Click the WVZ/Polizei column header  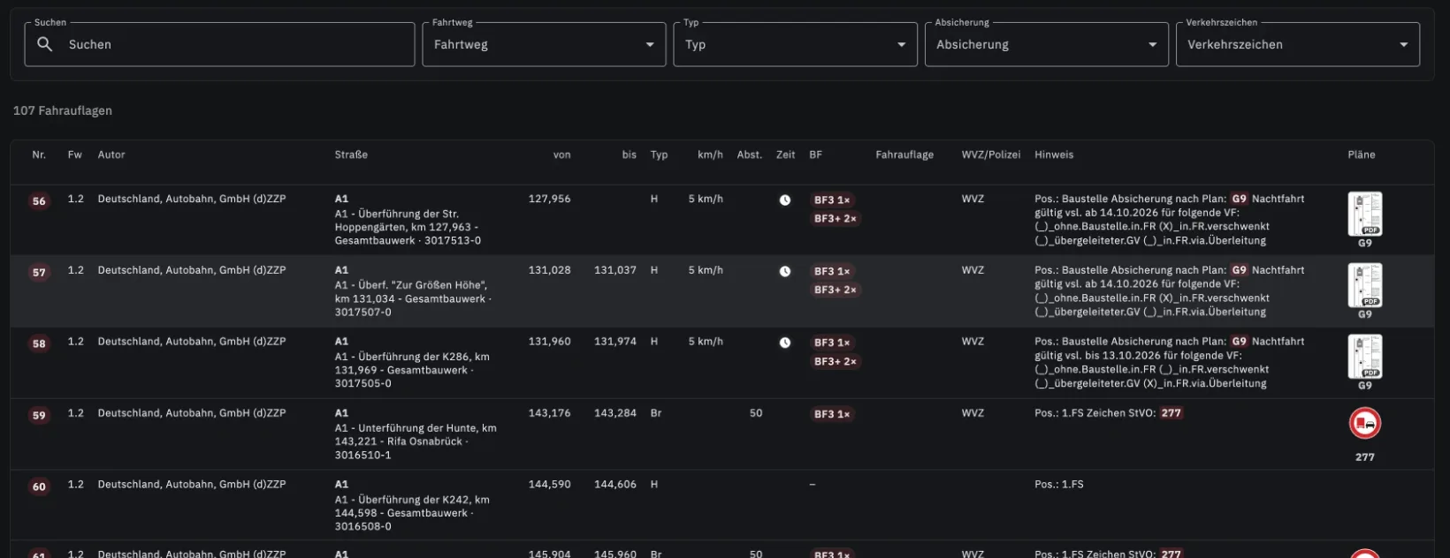point(991,155)
